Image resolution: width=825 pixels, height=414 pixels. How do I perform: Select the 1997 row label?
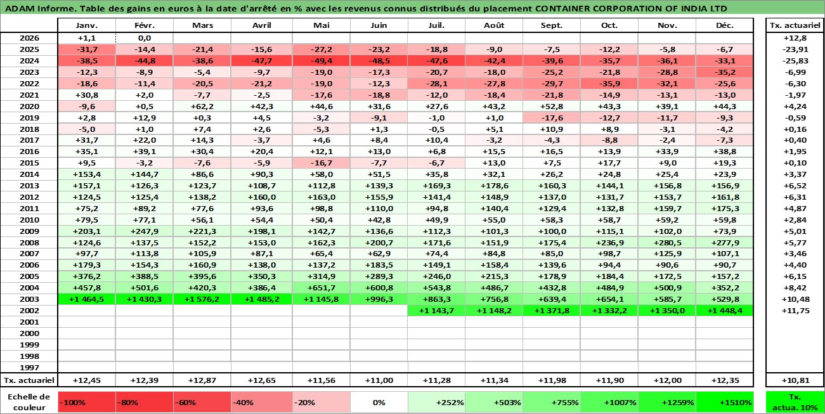click(x=29, y=368)
